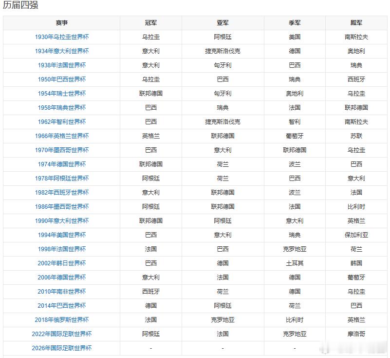Select 土耳其 in the 2002 row

(295, 263)
